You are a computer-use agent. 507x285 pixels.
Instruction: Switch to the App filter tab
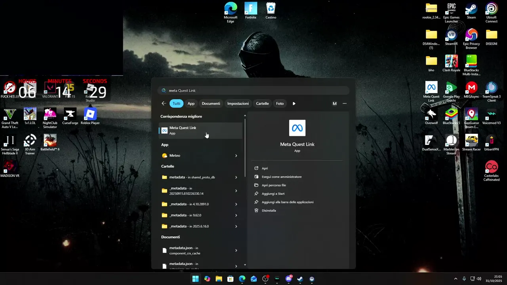click(x=191, y=103)
